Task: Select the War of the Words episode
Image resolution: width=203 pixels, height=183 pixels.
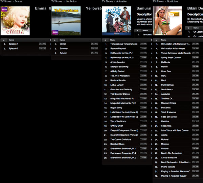Action: tap(118, 121)
